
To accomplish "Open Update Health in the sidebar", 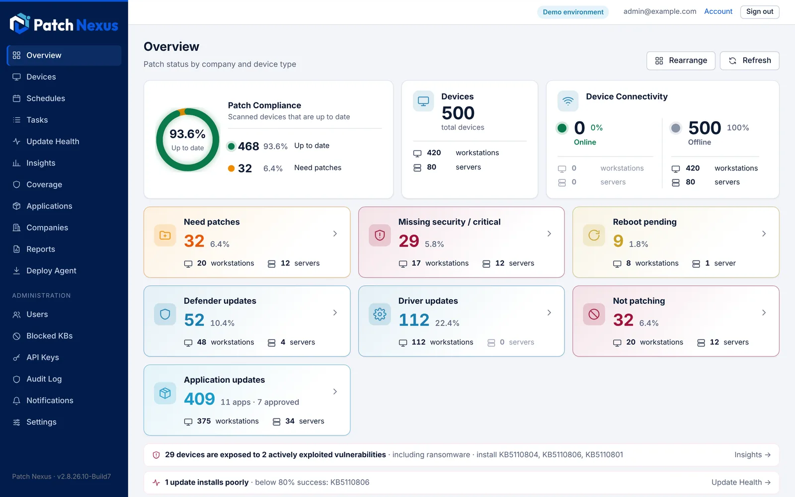I will point(64,142).
